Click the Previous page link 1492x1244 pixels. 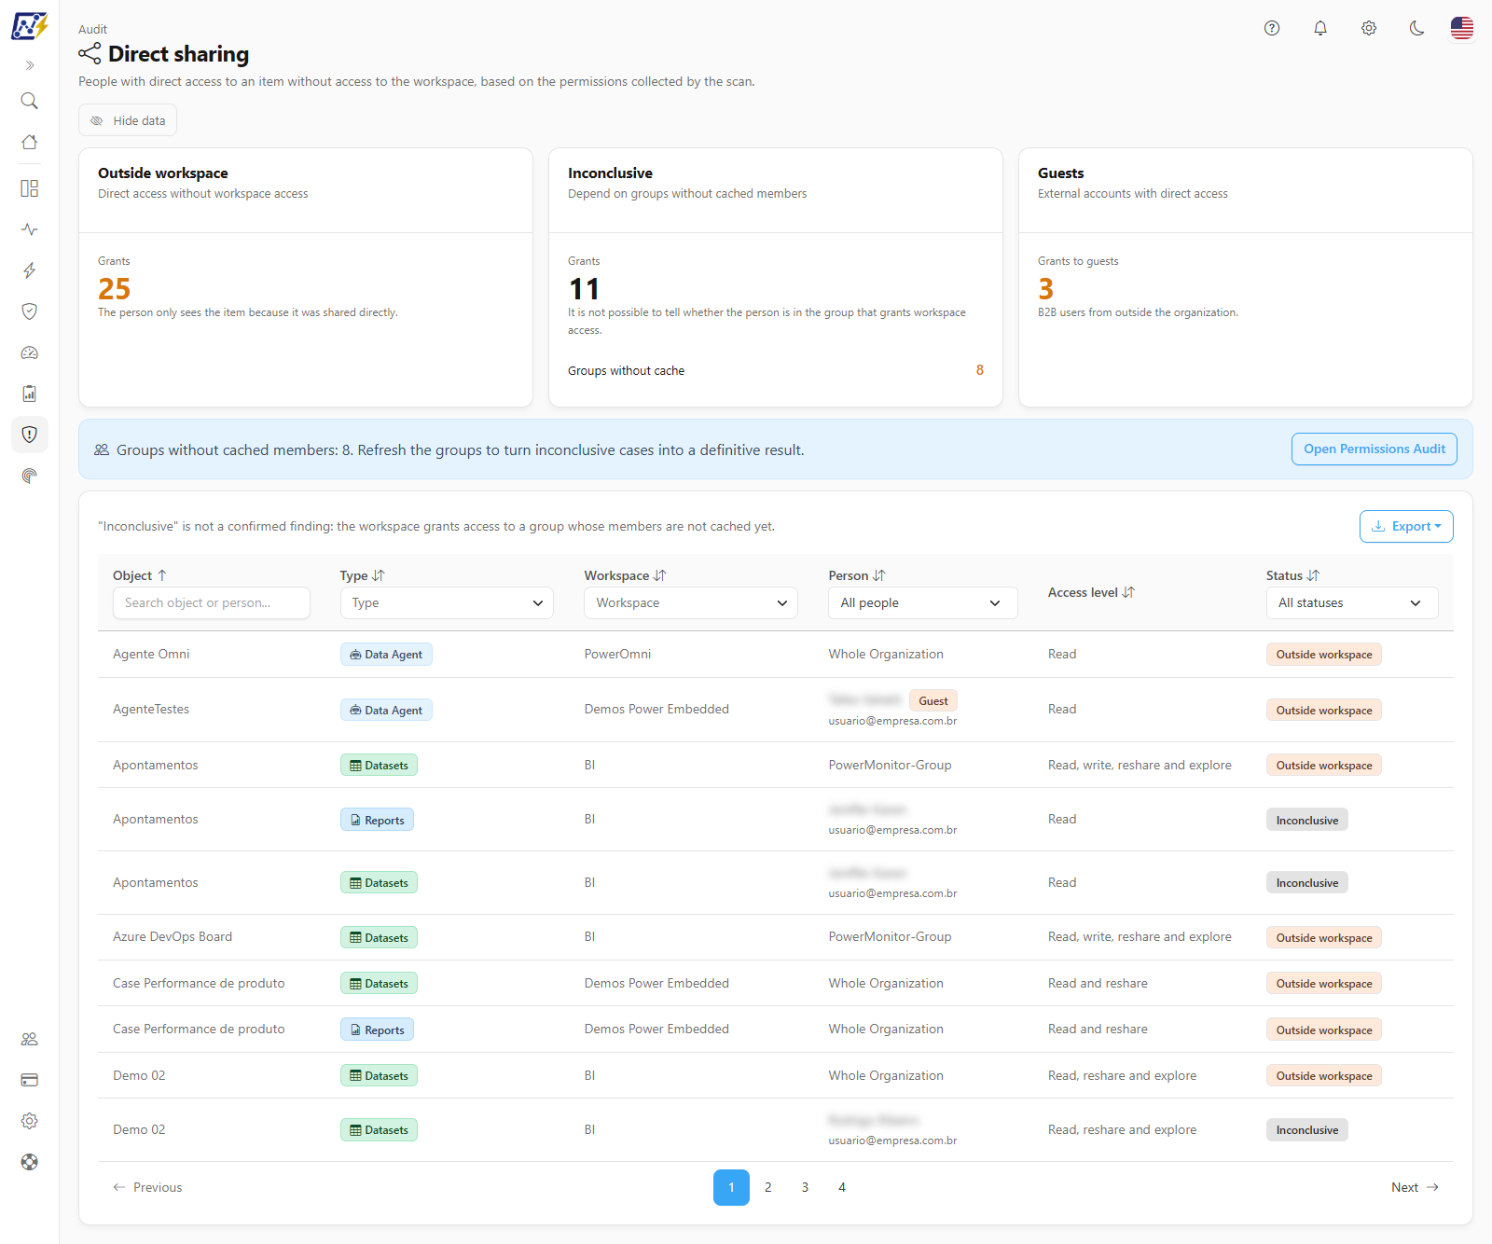(x=147, y=1187)
